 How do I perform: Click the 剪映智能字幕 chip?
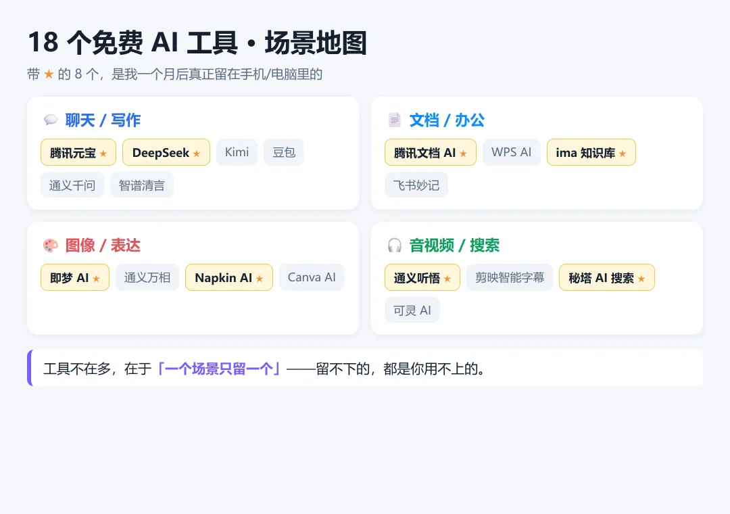[x=510, y=278]
